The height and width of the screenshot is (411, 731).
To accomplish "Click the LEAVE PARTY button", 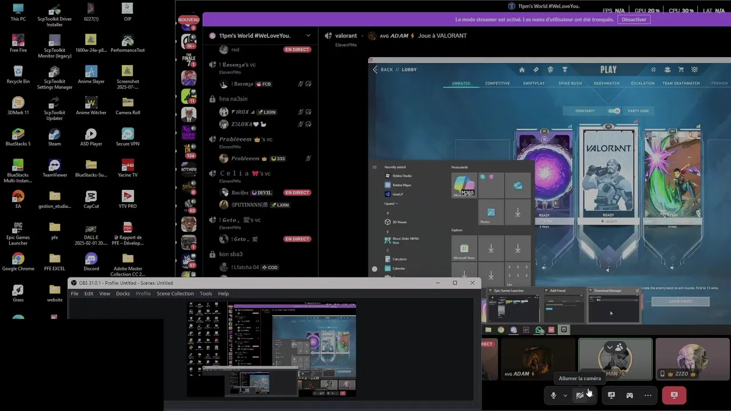I will [681, 301].
